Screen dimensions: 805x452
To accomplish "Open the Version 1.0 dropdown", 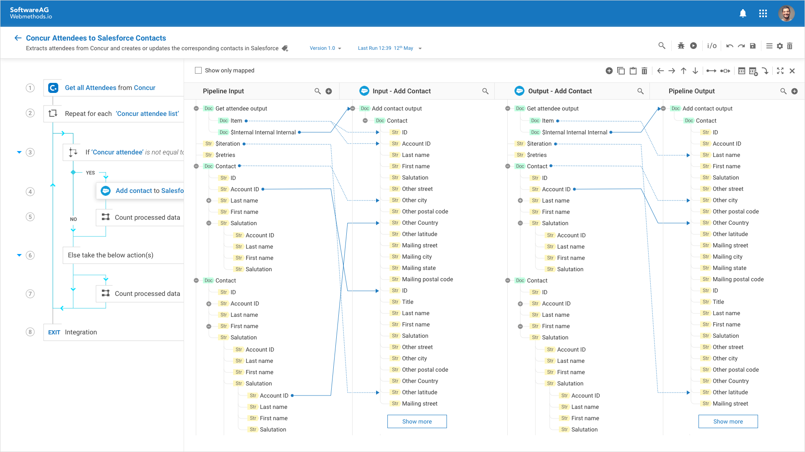I will tap(325, 48).
